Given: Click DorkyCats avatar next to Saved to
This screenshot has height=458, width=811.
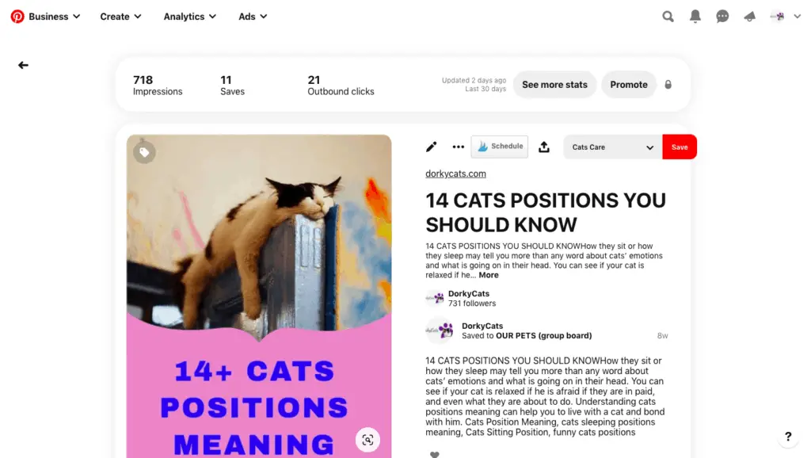Looking at the screenshot, I should [439, 330].
